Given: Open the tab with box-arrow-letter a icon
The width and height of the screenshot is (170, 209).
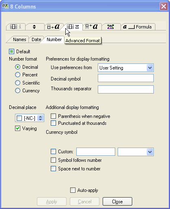Looking at the screenshot, I should pos(54,27).
